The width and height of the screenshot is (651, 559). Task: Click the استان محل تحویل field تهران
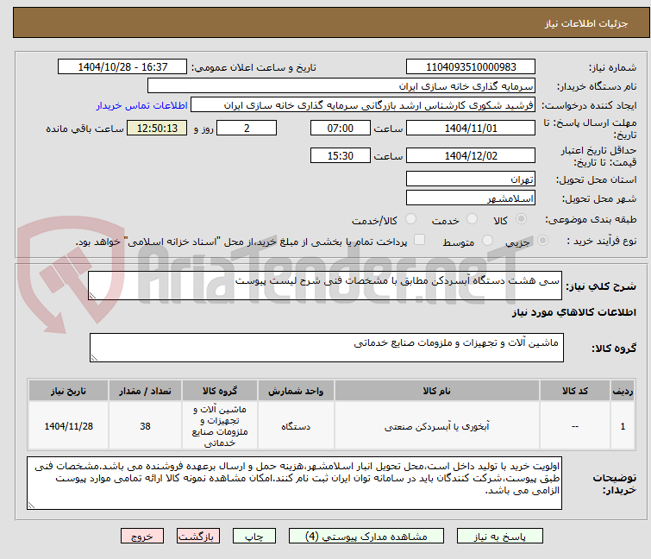[x=471, y=179]
